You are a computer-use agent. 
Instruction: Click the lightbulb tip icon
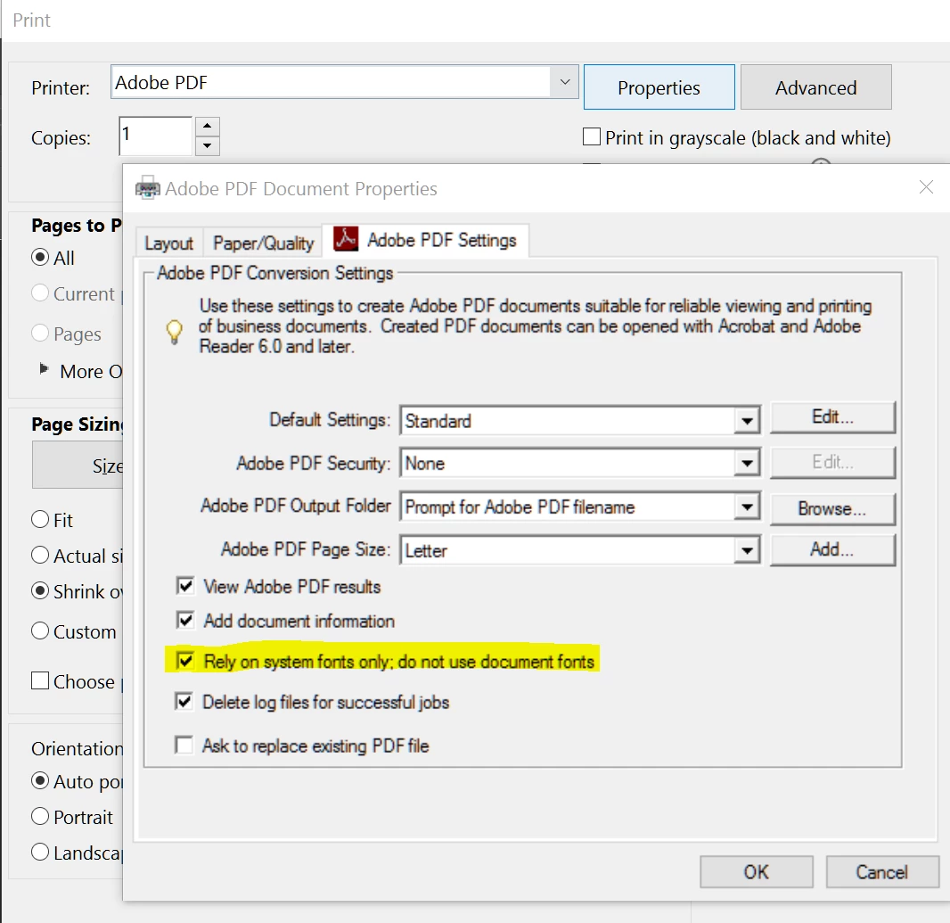[174, 331]
